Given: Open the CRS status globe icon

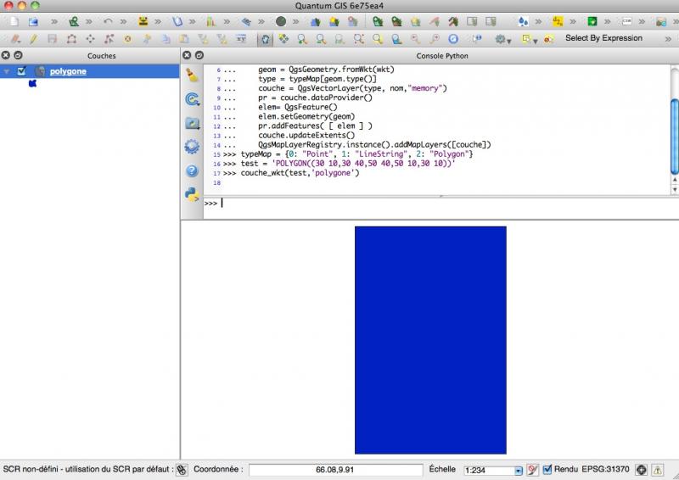Looking at the screenshot, I should [642, 469].
